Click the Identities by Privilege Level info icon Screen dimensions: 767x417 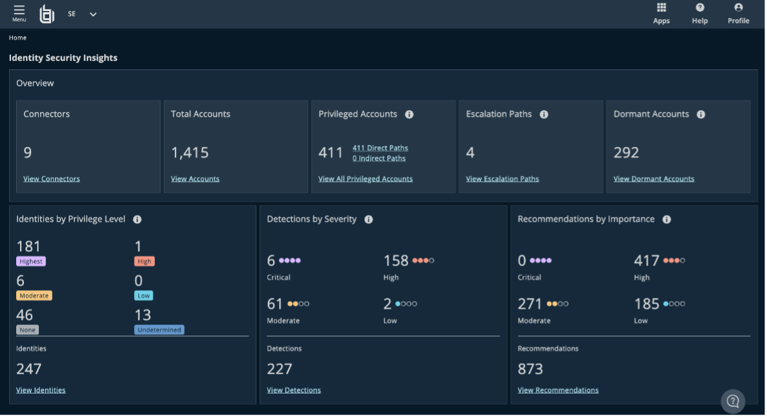point(137,219)
